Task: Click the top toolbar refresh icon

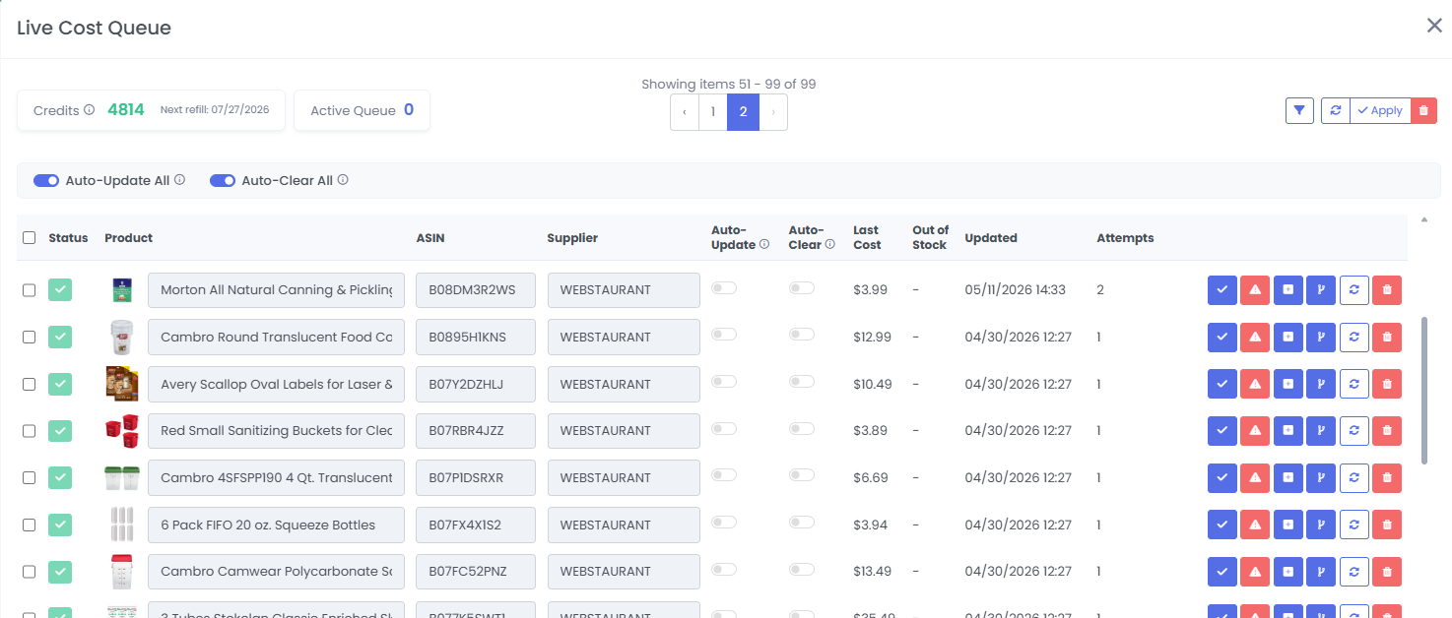Action: (1335, 111)
